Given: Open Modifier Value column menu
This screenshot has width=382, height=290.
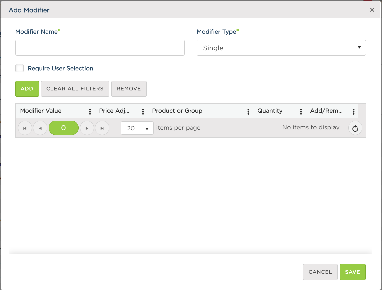Looking at the screenshot, I should 90,111.
